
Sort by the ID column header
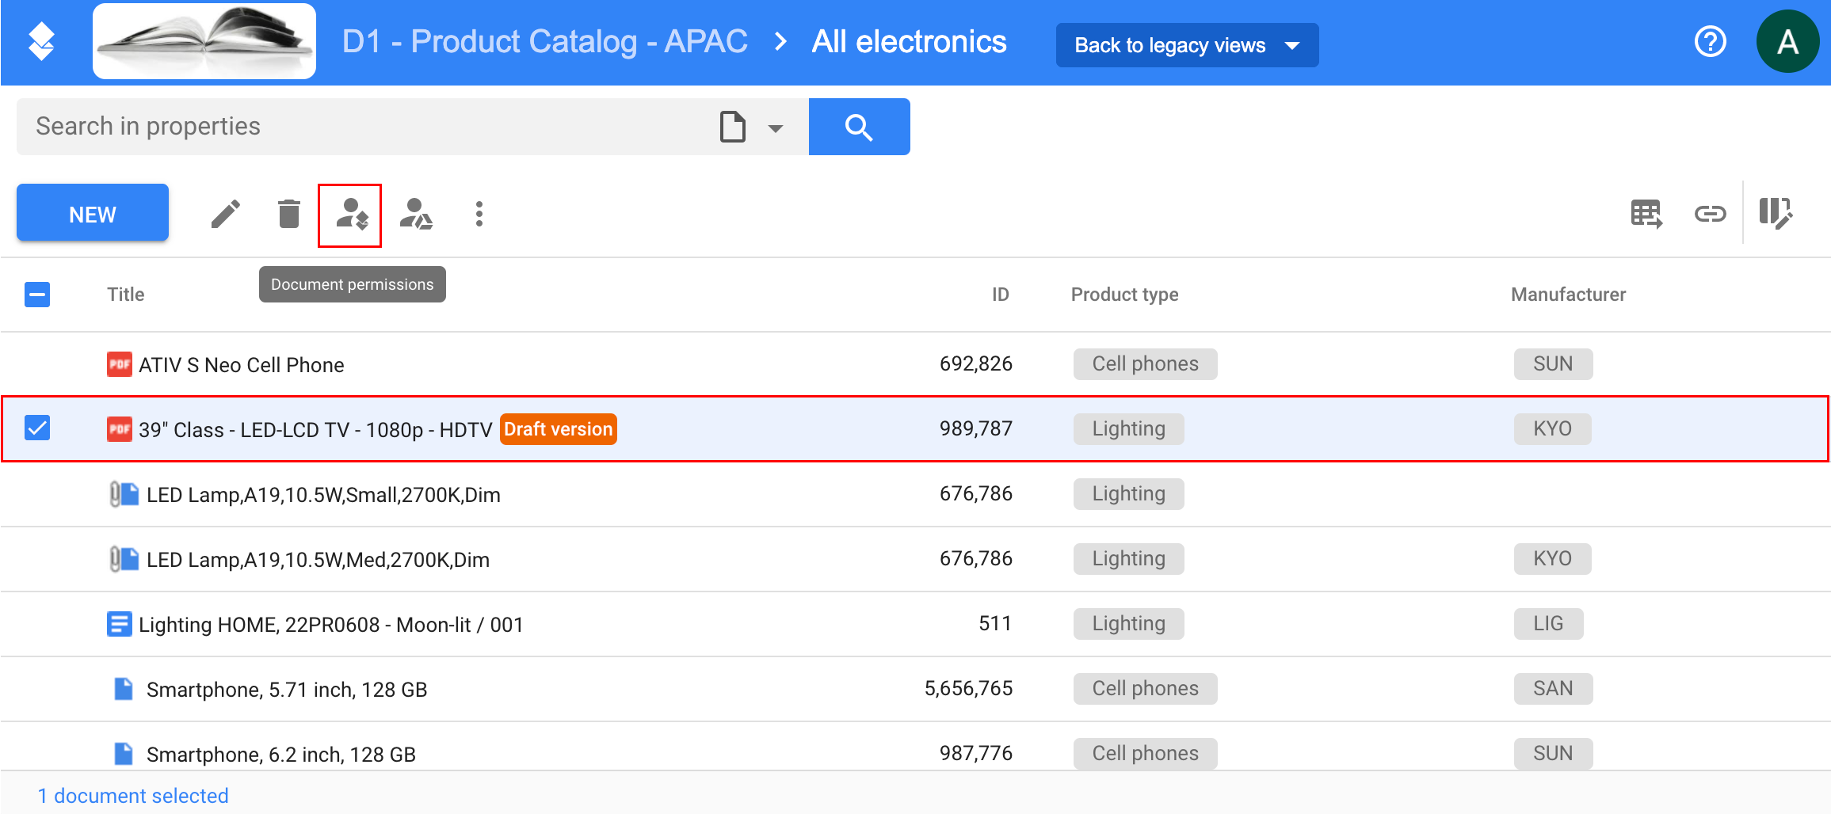(1001, 295)
